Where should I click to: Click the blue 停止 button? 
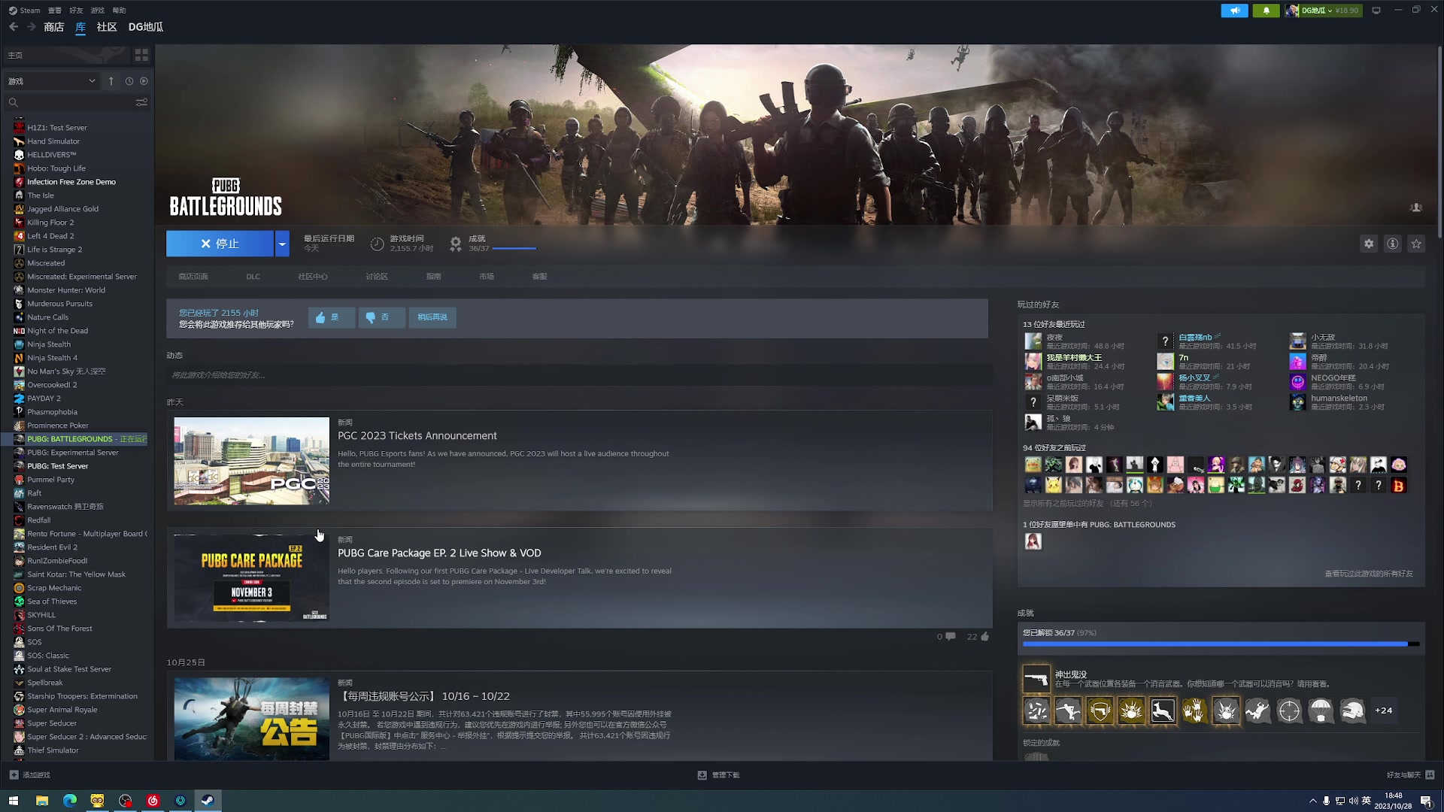point(220,244)
